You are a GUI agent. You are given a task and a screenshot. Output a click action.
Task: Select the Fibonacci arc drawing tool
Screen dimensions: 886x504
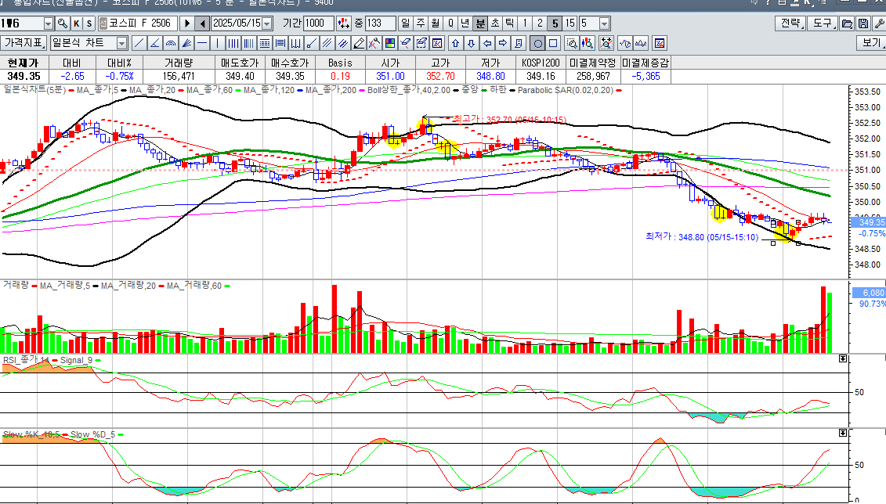point(171,43)
